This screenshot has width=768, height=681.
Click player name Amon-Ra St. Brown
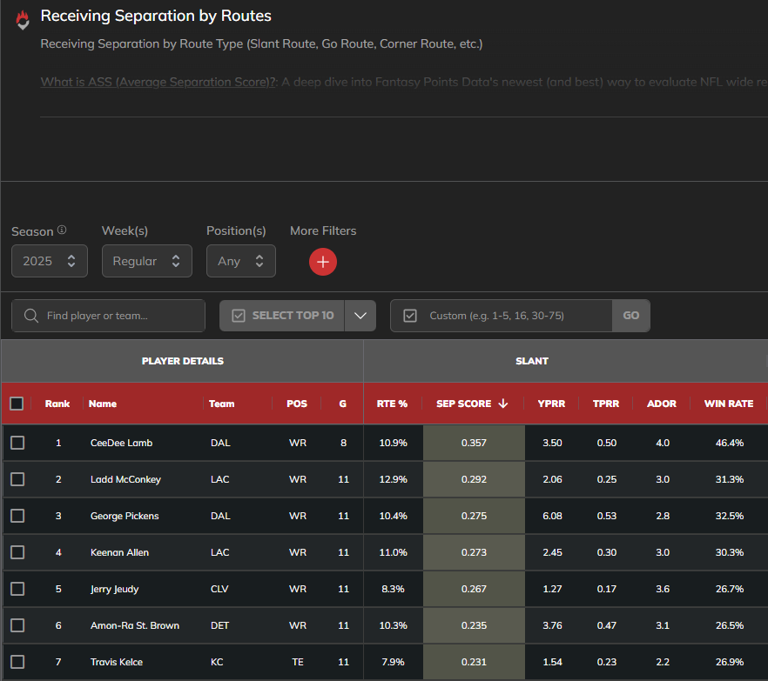(x=135, y=625)
